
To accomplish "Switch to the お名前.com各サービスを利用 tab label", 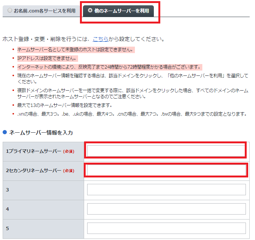I will coord(44,11).
